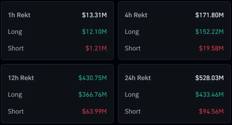Click the 12h Rekt title
The image size is (232, 125).
point(21,78)
